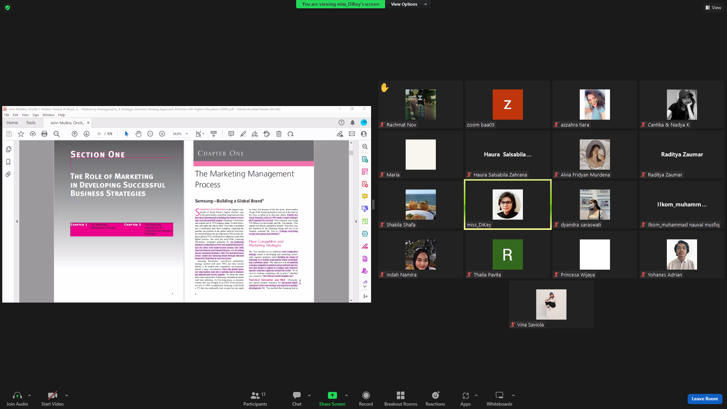Switch to the hand pan tool
The height and width of the screenshot is (409, 727).
point(138,134)
